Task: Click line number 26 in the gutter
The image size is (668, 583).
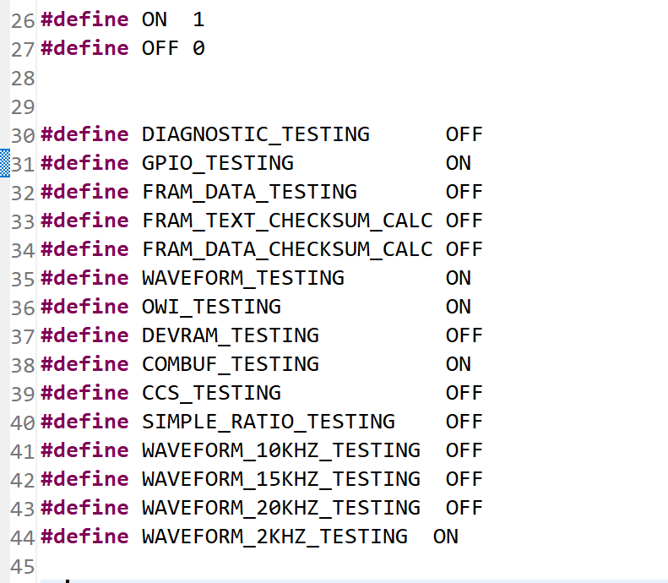Action: [x=23, y=21]
